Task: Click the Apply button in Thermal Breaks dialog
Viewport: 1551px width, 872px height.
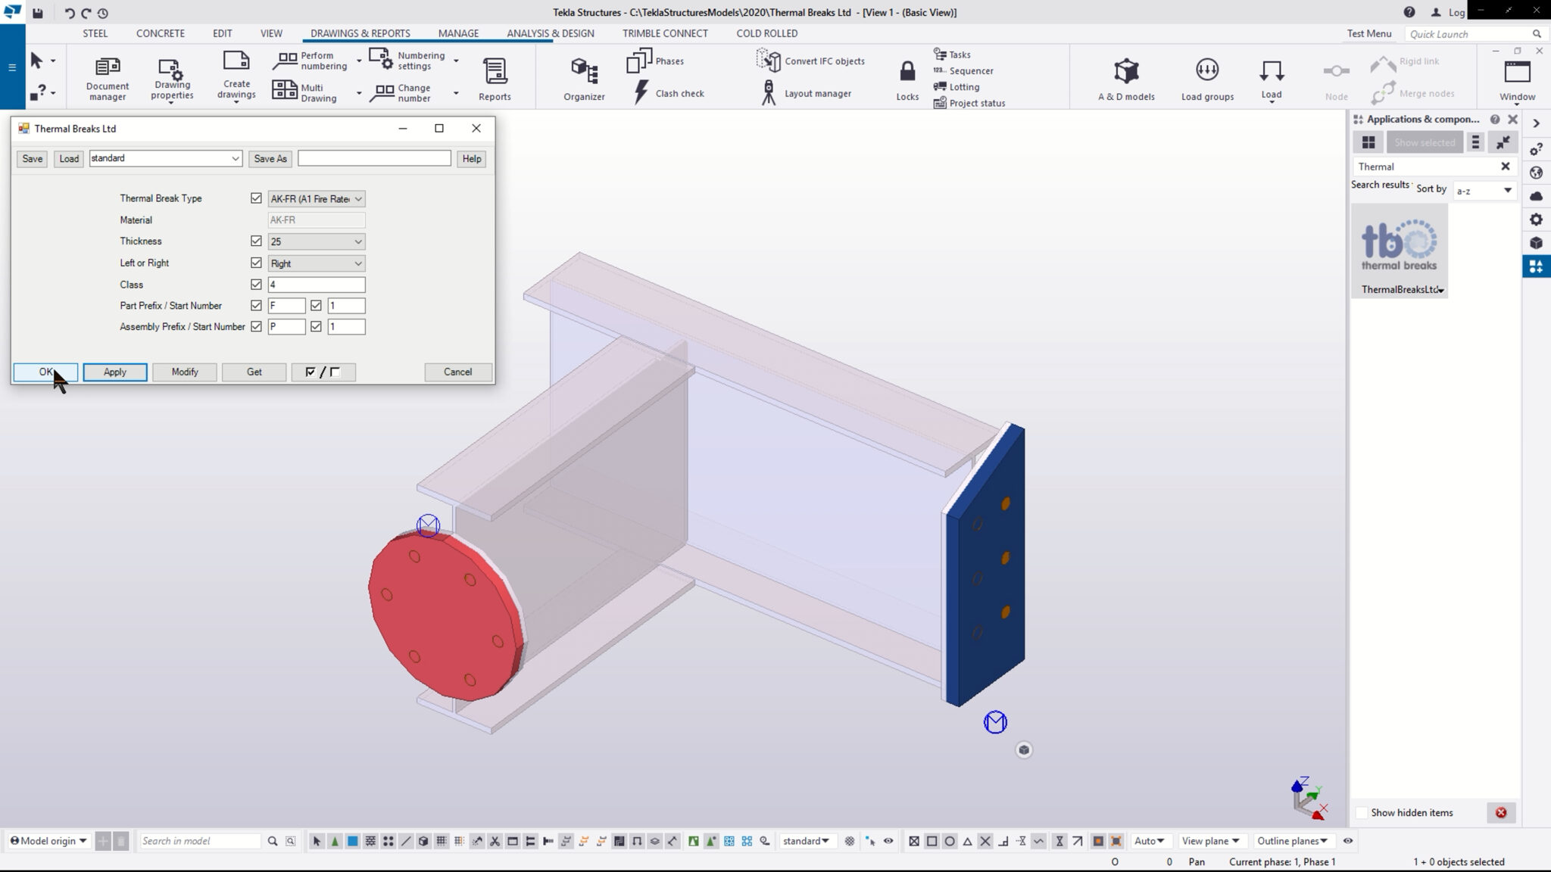Action: coord(114,372)
